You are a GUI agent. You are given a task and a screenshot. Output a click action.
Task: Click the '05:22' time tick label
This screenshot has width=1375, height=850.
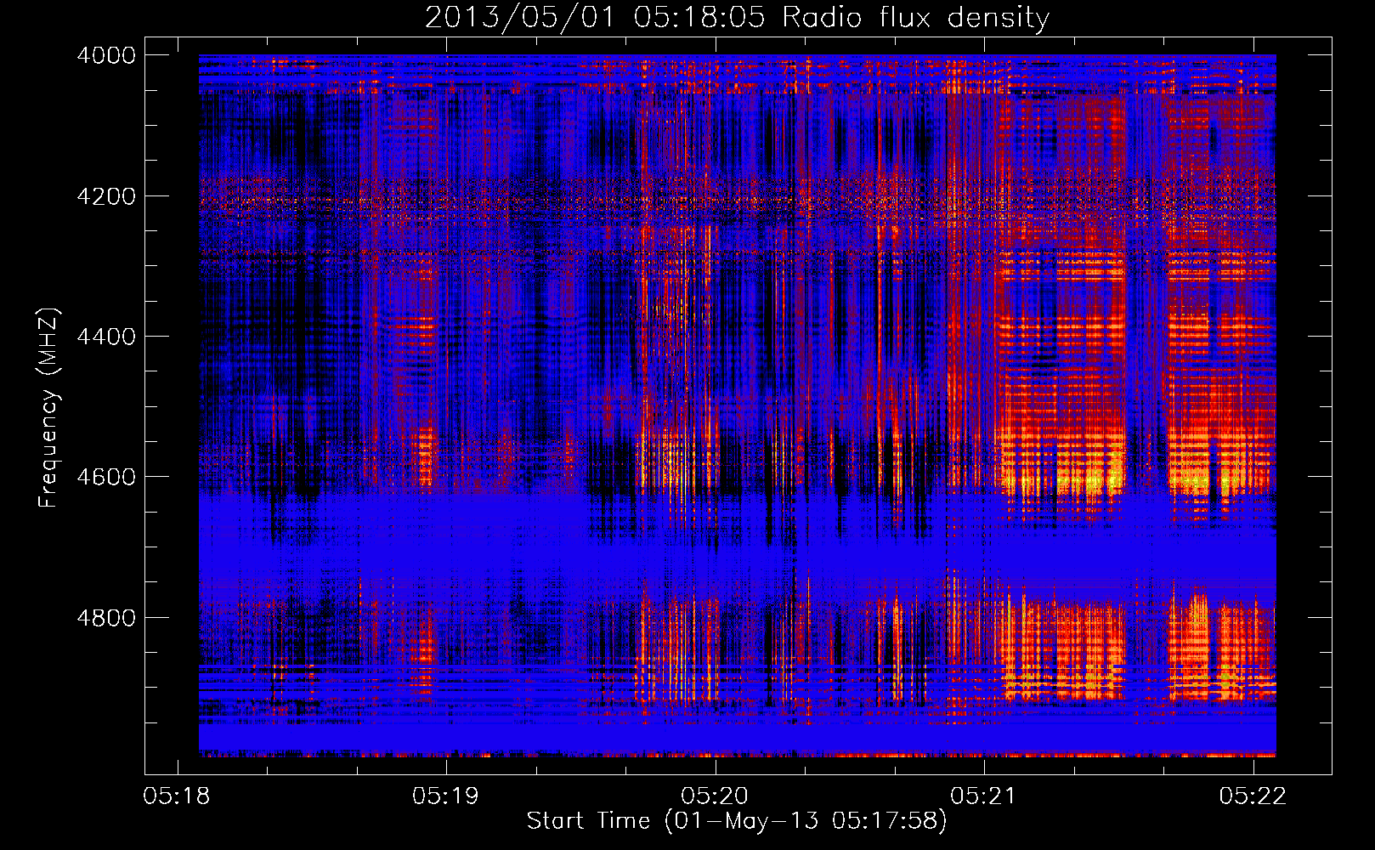tap(1253, 796)
